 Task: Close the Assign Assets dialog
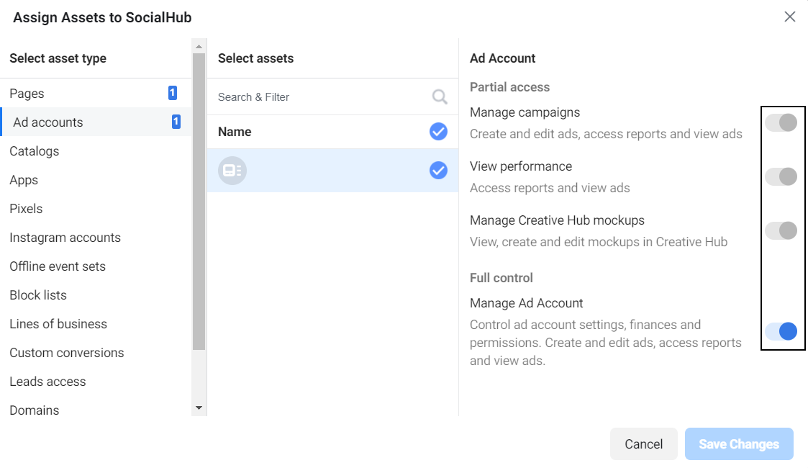[x=789, y=17]
